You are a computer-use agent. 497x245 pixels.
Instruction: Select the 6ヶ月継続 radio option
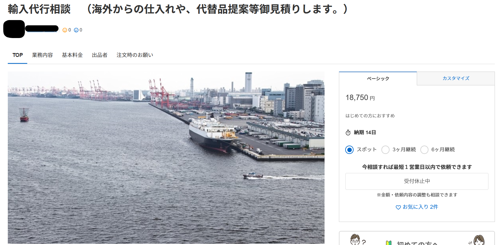coord(424,149)
